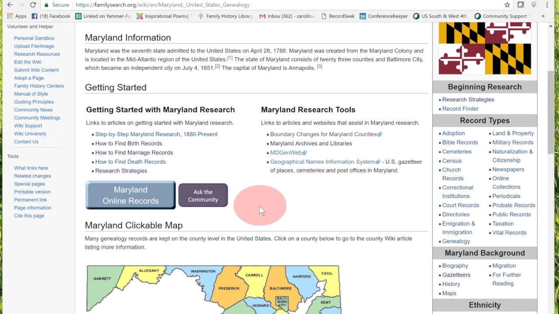Open How to Find Marriage Records

(x=134, y=153)
